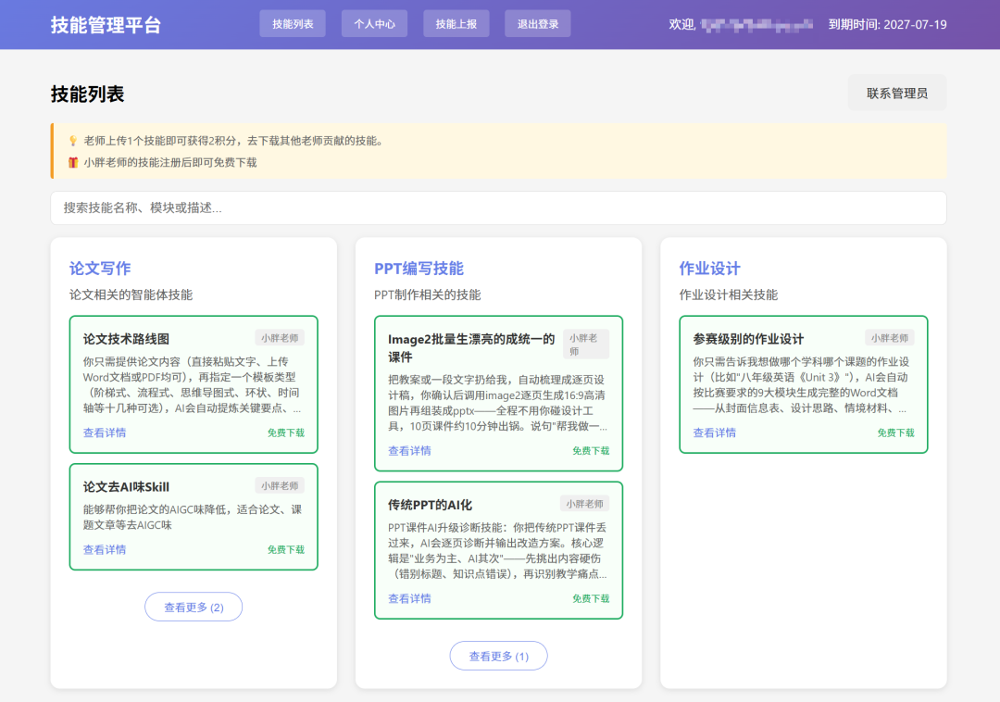
Task: Click 小胖老师 tag on 传统PPT的AI化
Action: pyautogui.click(x=584, y=504)
